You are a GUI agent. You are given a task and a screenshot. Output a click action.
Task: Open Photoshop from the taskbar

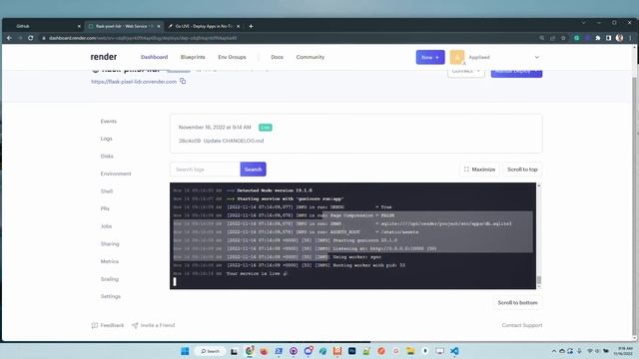tap(351, 351)
